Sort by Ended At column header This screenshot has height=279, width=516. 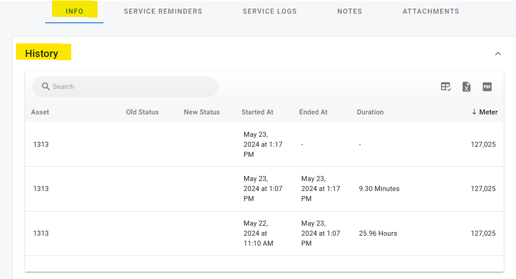313,112
